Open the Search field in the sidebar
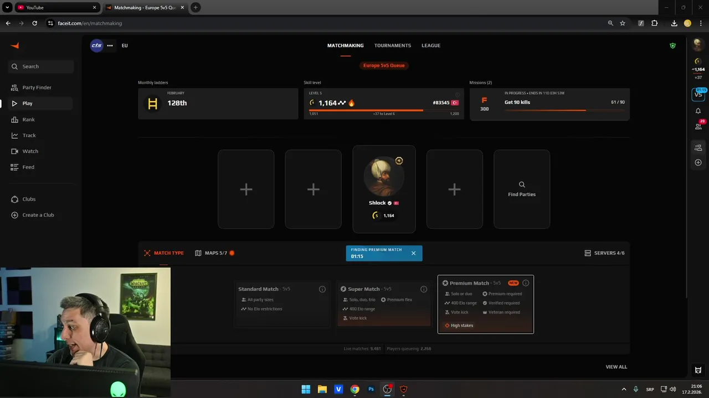The width and height of the screenshot is (709, 398). click(x=41, y=66)
